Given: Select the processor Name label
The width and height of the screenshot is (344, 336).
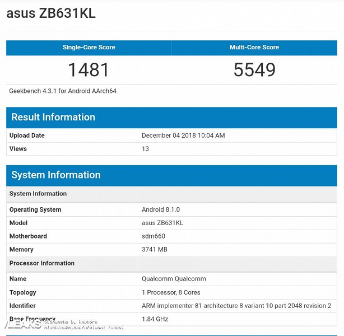Looking at the screenshot, I should (18, 279).
